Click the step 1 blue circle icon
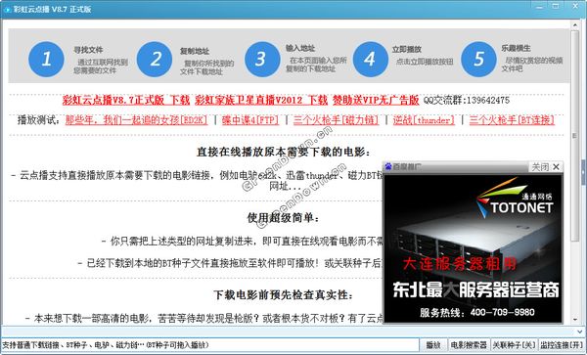 (46, 59)
